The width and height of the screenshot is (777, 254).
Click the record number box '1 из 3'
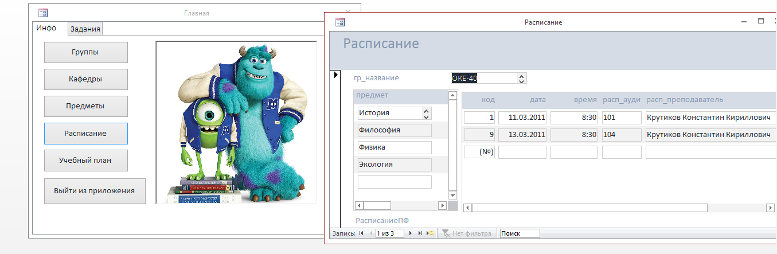click(390, 233)
